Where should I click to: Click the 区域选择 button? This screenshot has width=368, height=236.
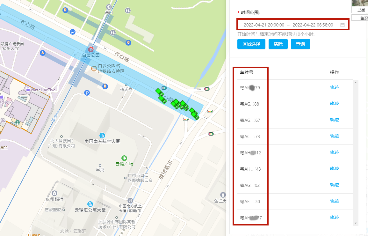point(251,44)
